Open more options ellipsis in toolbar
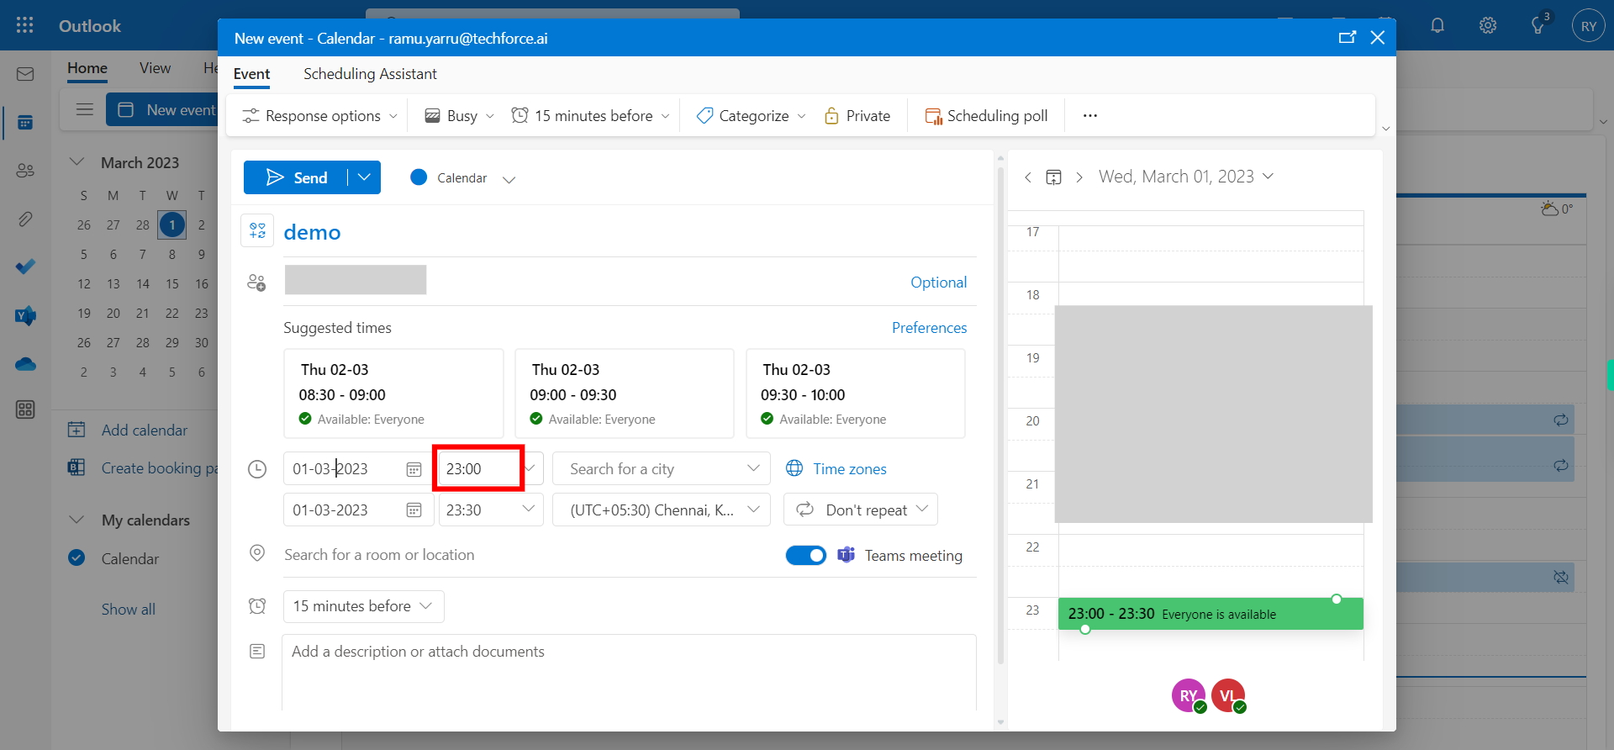The image size is (1614, 750). coord(1089,115)
